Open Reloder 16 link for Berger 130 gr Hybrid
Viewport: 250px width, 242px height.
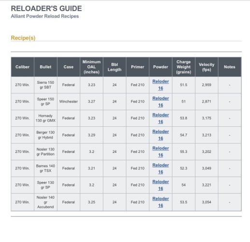(x=161, y=135)
